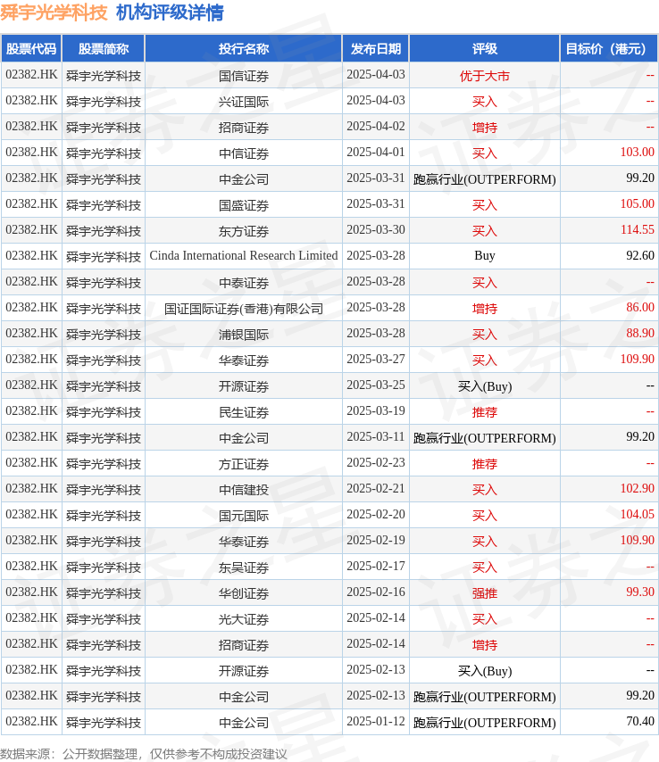Click the 数据来源 disclaimer footer text
This screenshot has height=762, width=659.
[144, 754]
